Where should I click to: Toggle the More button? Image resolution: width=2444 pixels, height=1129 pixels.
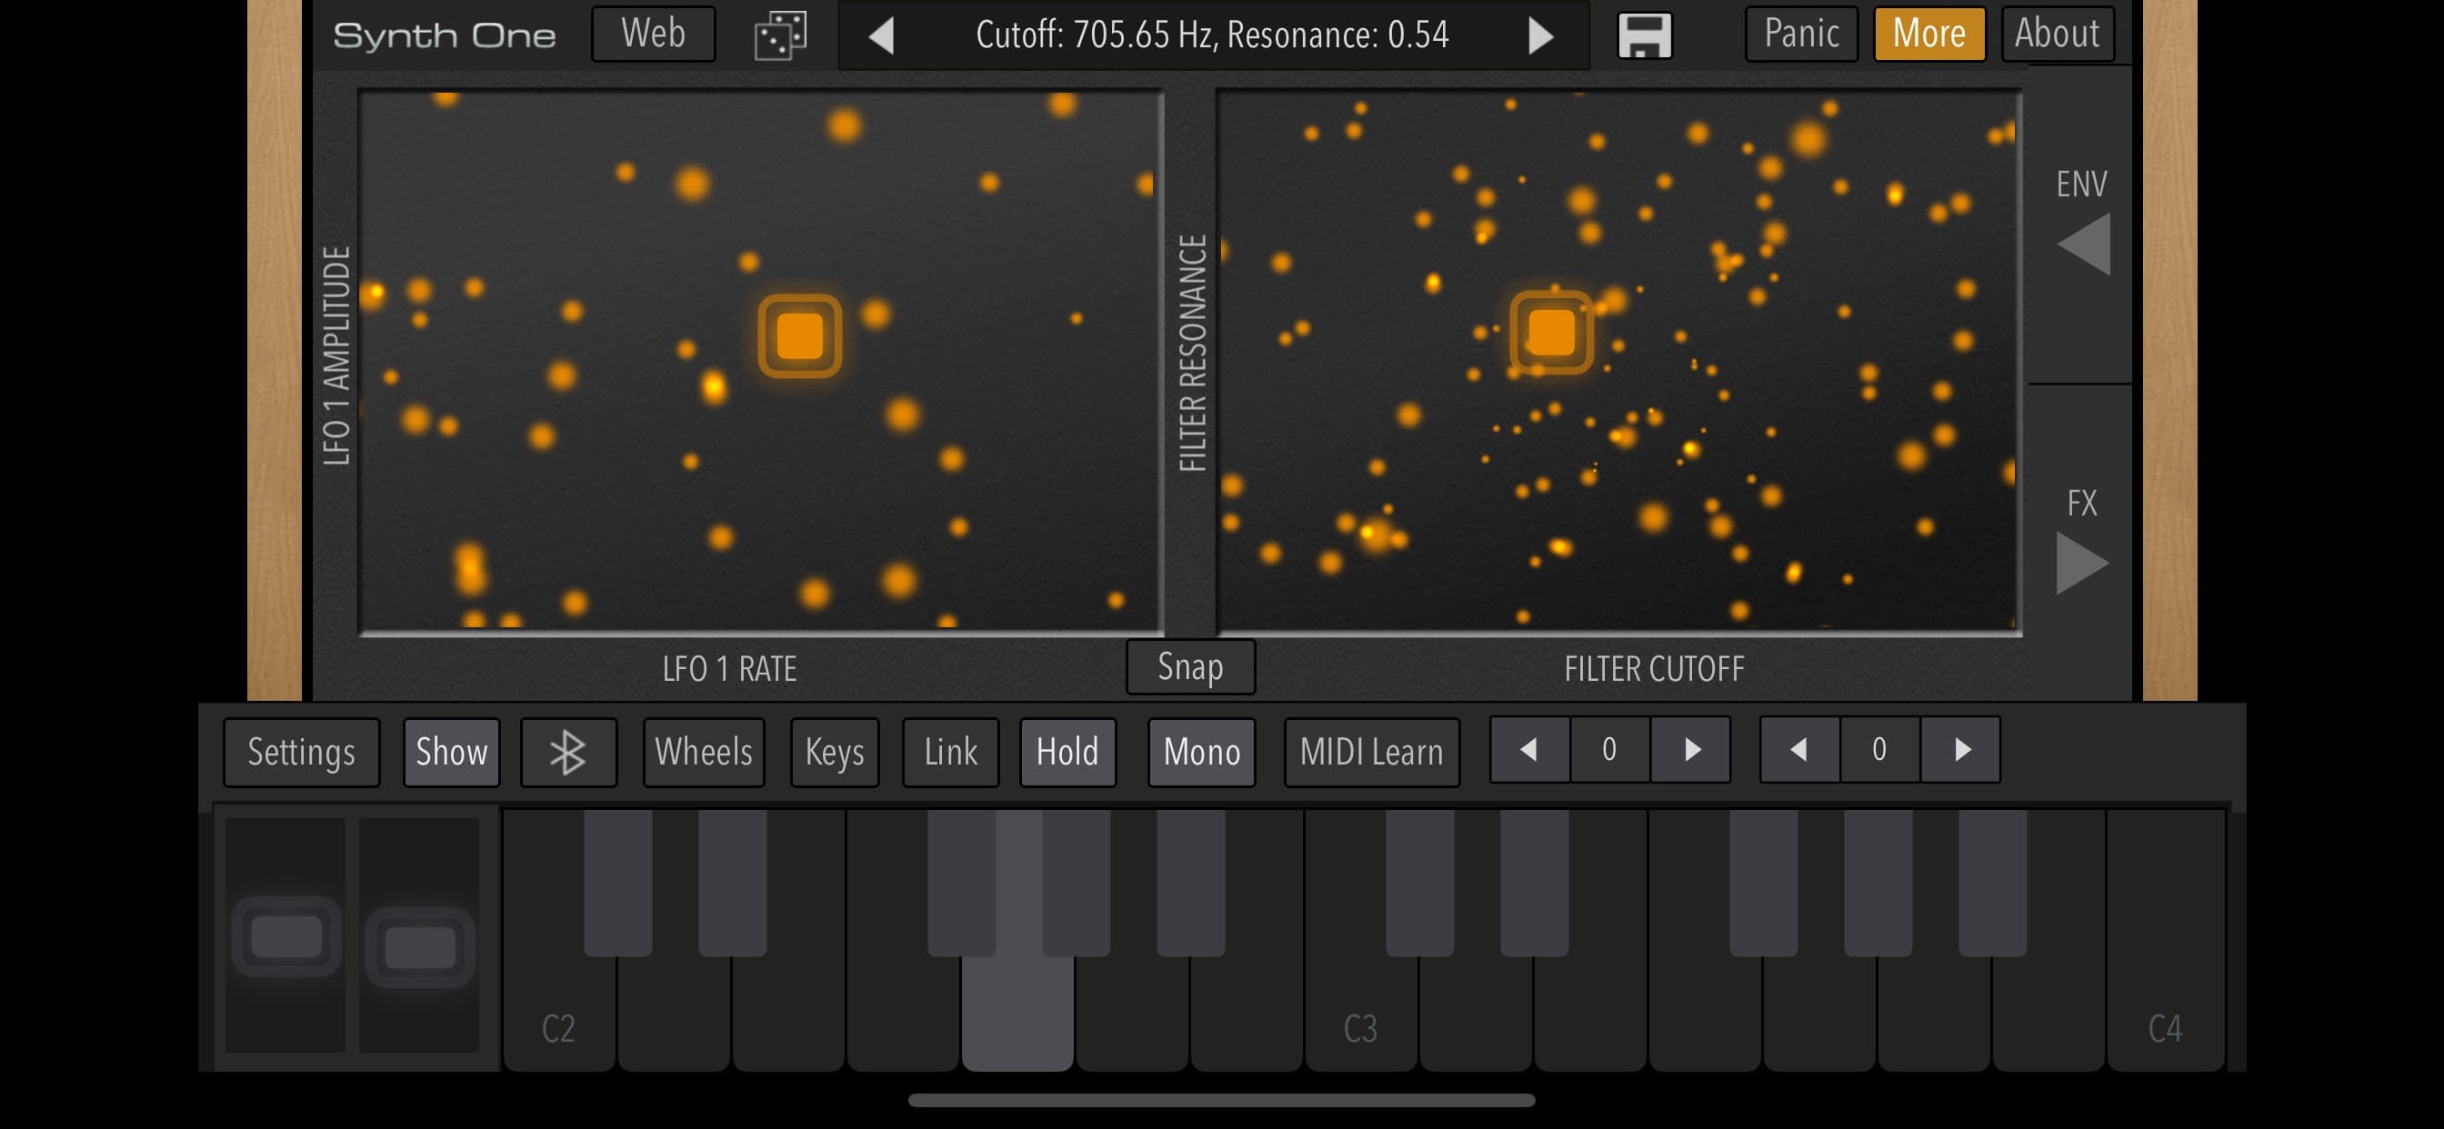coord(1928,35)
